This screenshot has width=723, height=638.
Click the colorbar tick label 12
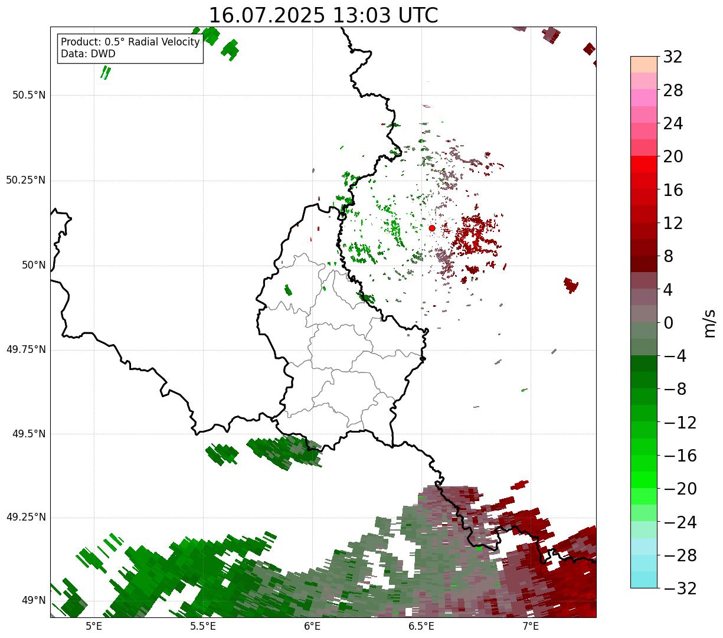tap(673, 223)
